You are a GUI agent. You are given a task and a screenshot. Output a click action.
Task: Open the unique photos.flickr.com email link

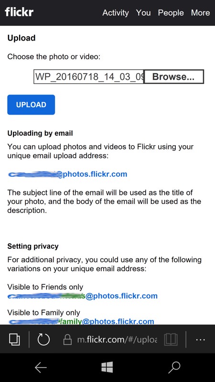click(x=67, y=174)
